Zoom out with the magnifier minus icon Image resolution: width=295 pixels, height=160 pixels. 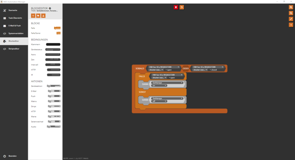pyautogui.click(x=291, y=13)
